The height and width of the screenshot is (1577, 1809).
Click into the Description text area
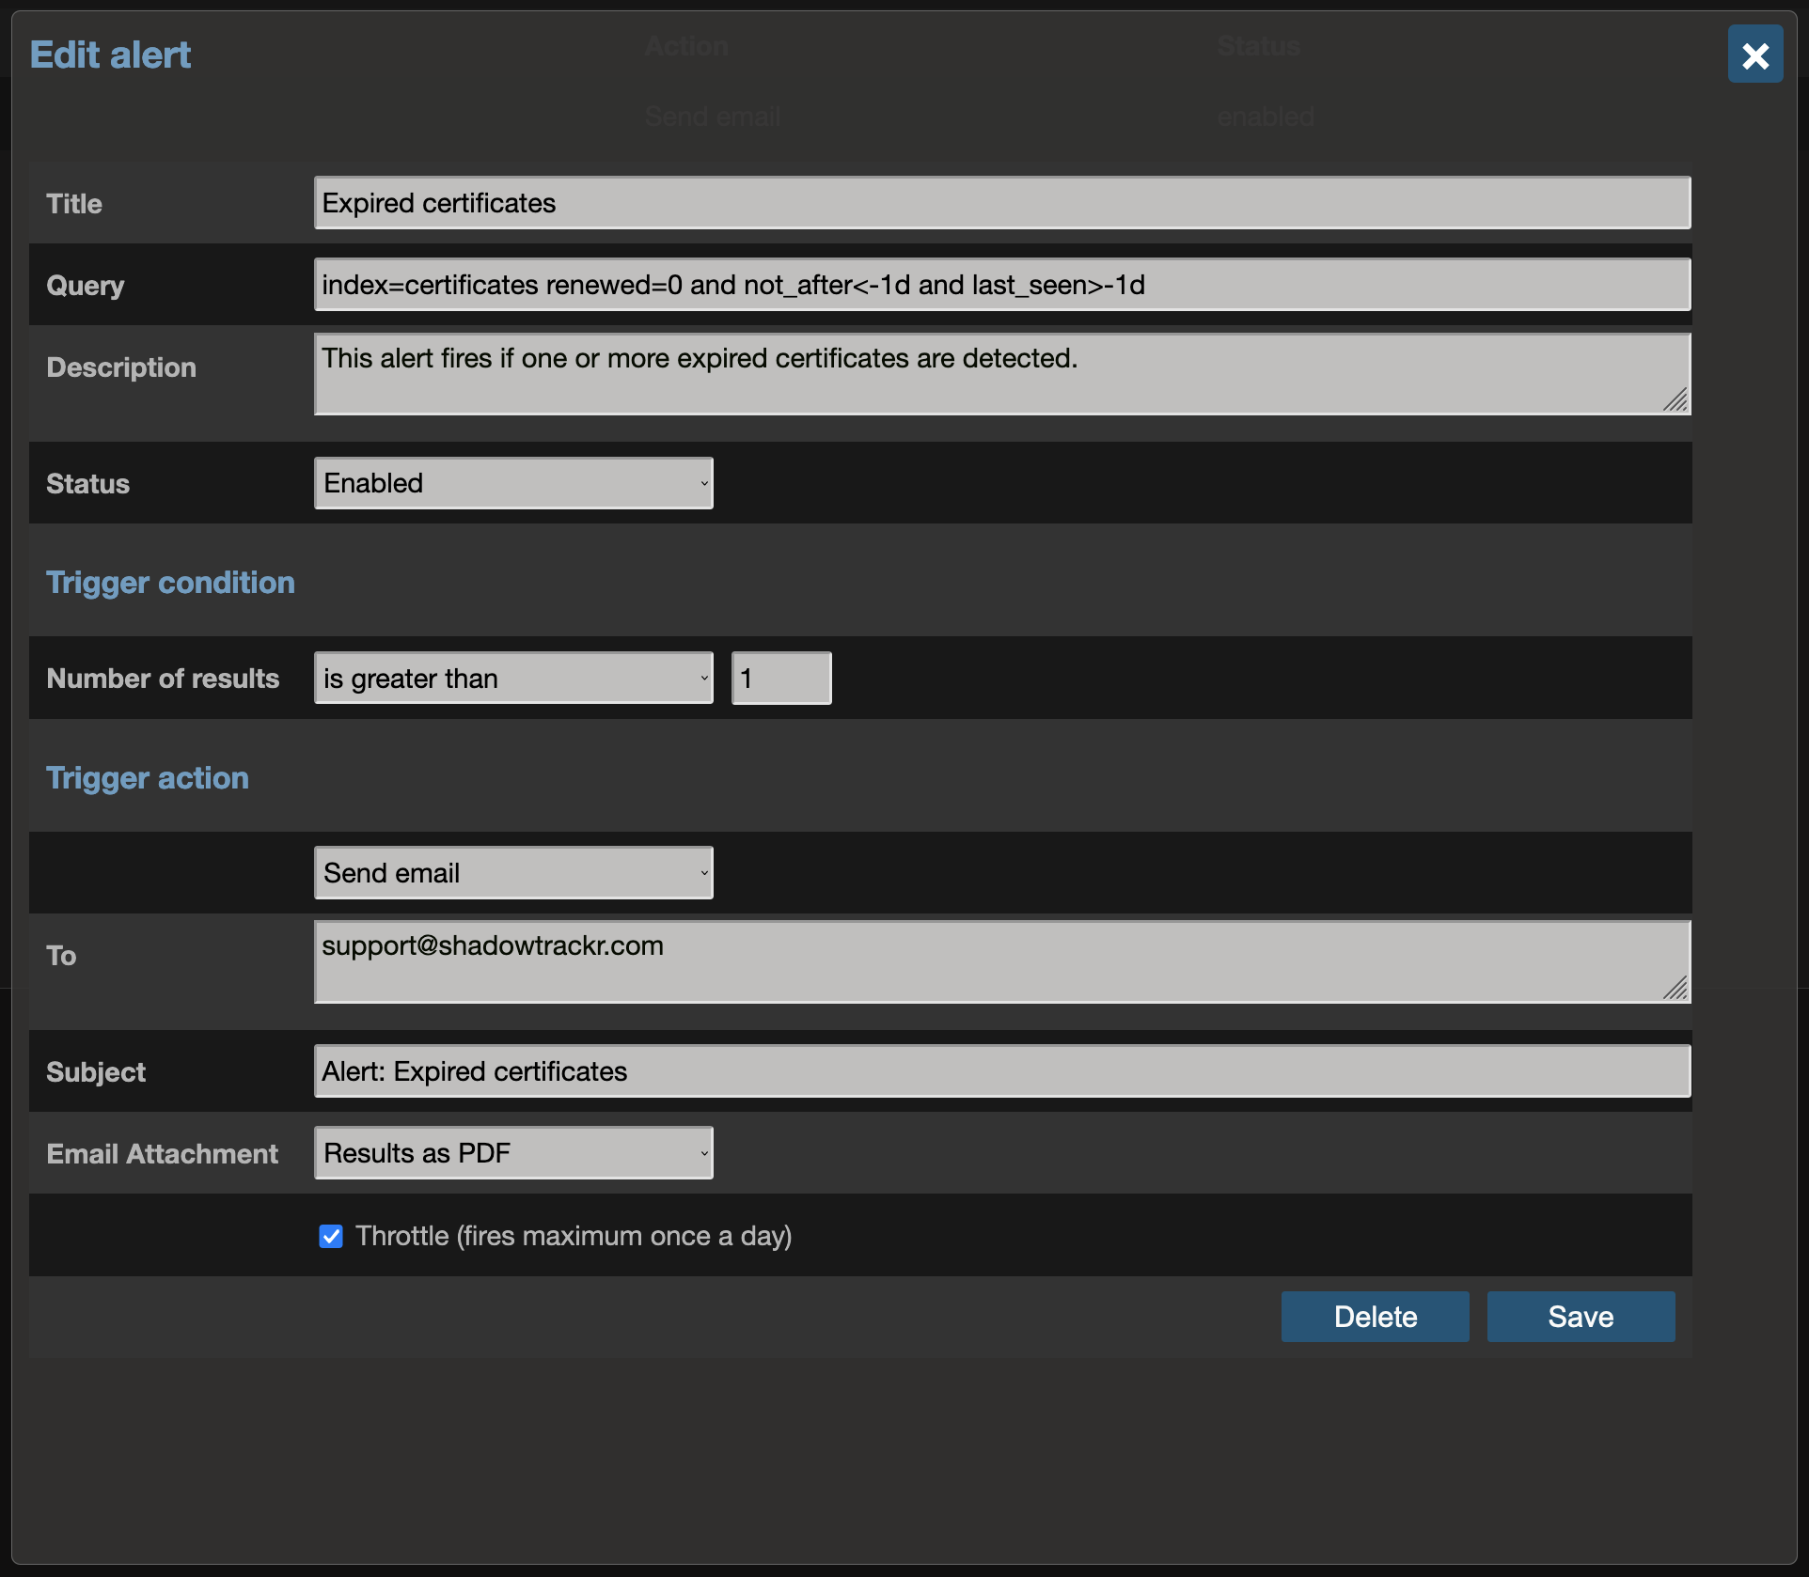pos(987,373)
